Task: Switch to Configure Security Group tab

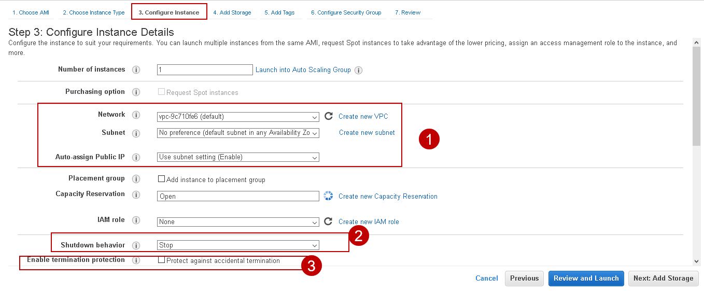Action: [x=346, y=12]
